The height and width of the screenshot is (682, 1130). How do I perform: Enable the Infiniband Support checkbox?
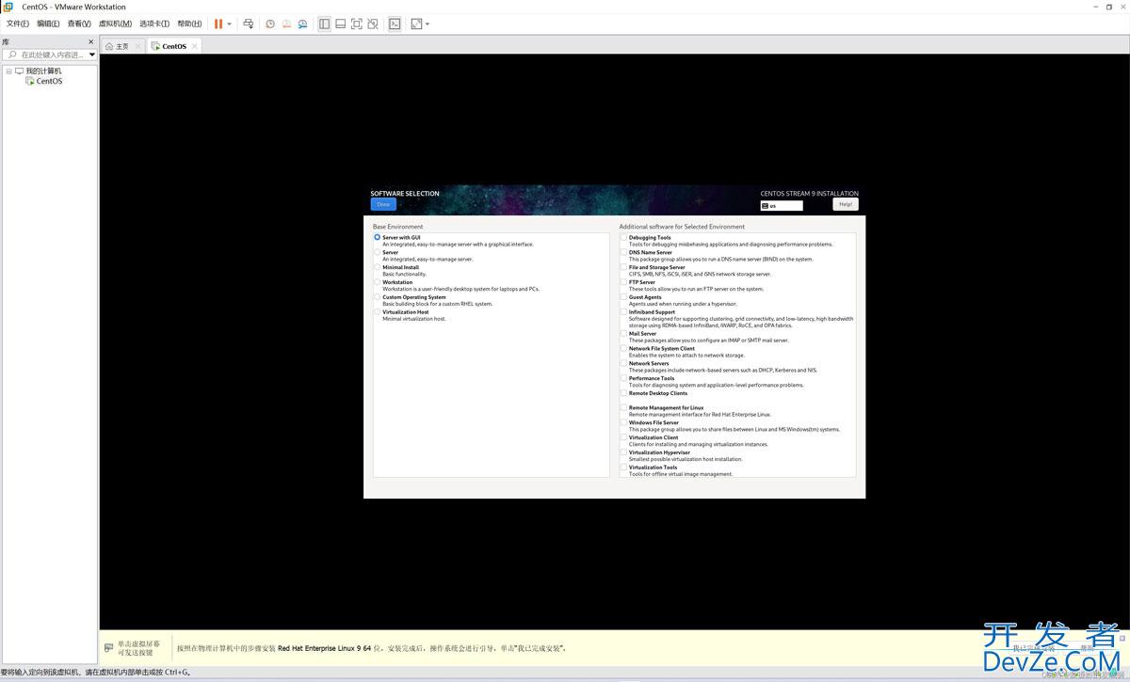point(623,312)
